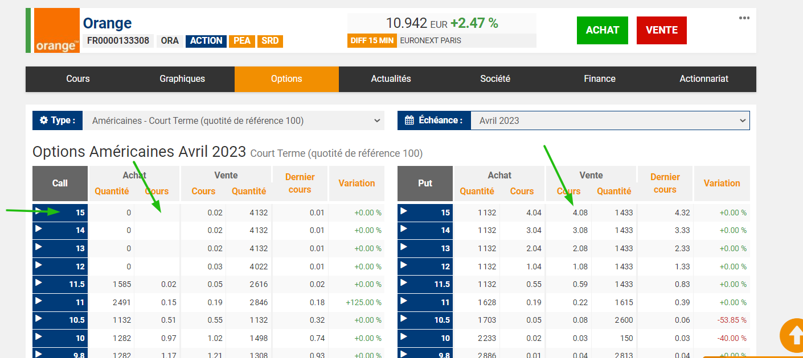Open the three-dots more options menu
The image size is (803, 358).
pos(744,18)
